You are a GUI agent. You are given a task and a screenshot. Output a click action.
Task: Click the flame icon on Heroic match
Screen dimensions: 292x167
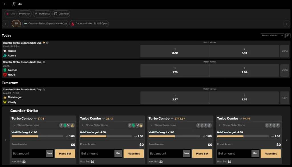pyautogui.click(x=44, y=43)
